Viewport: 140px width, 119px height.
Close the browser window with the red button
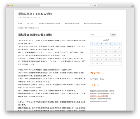pos(8,6)
